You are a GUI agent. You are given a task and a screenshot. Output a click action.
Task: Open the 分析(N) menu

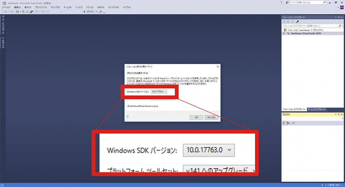pos(101,7)
